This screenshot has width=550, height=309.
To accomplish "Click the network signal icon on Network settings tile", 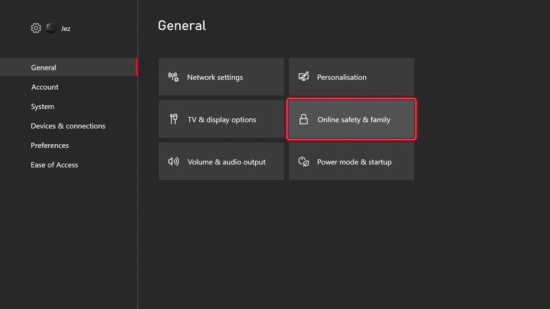I will point(173,77).
